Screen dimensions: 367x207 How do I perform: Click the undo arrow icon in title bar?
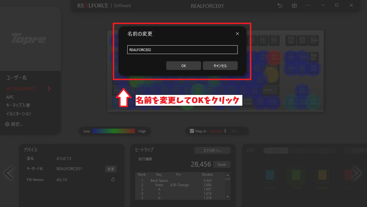(280, 5)
